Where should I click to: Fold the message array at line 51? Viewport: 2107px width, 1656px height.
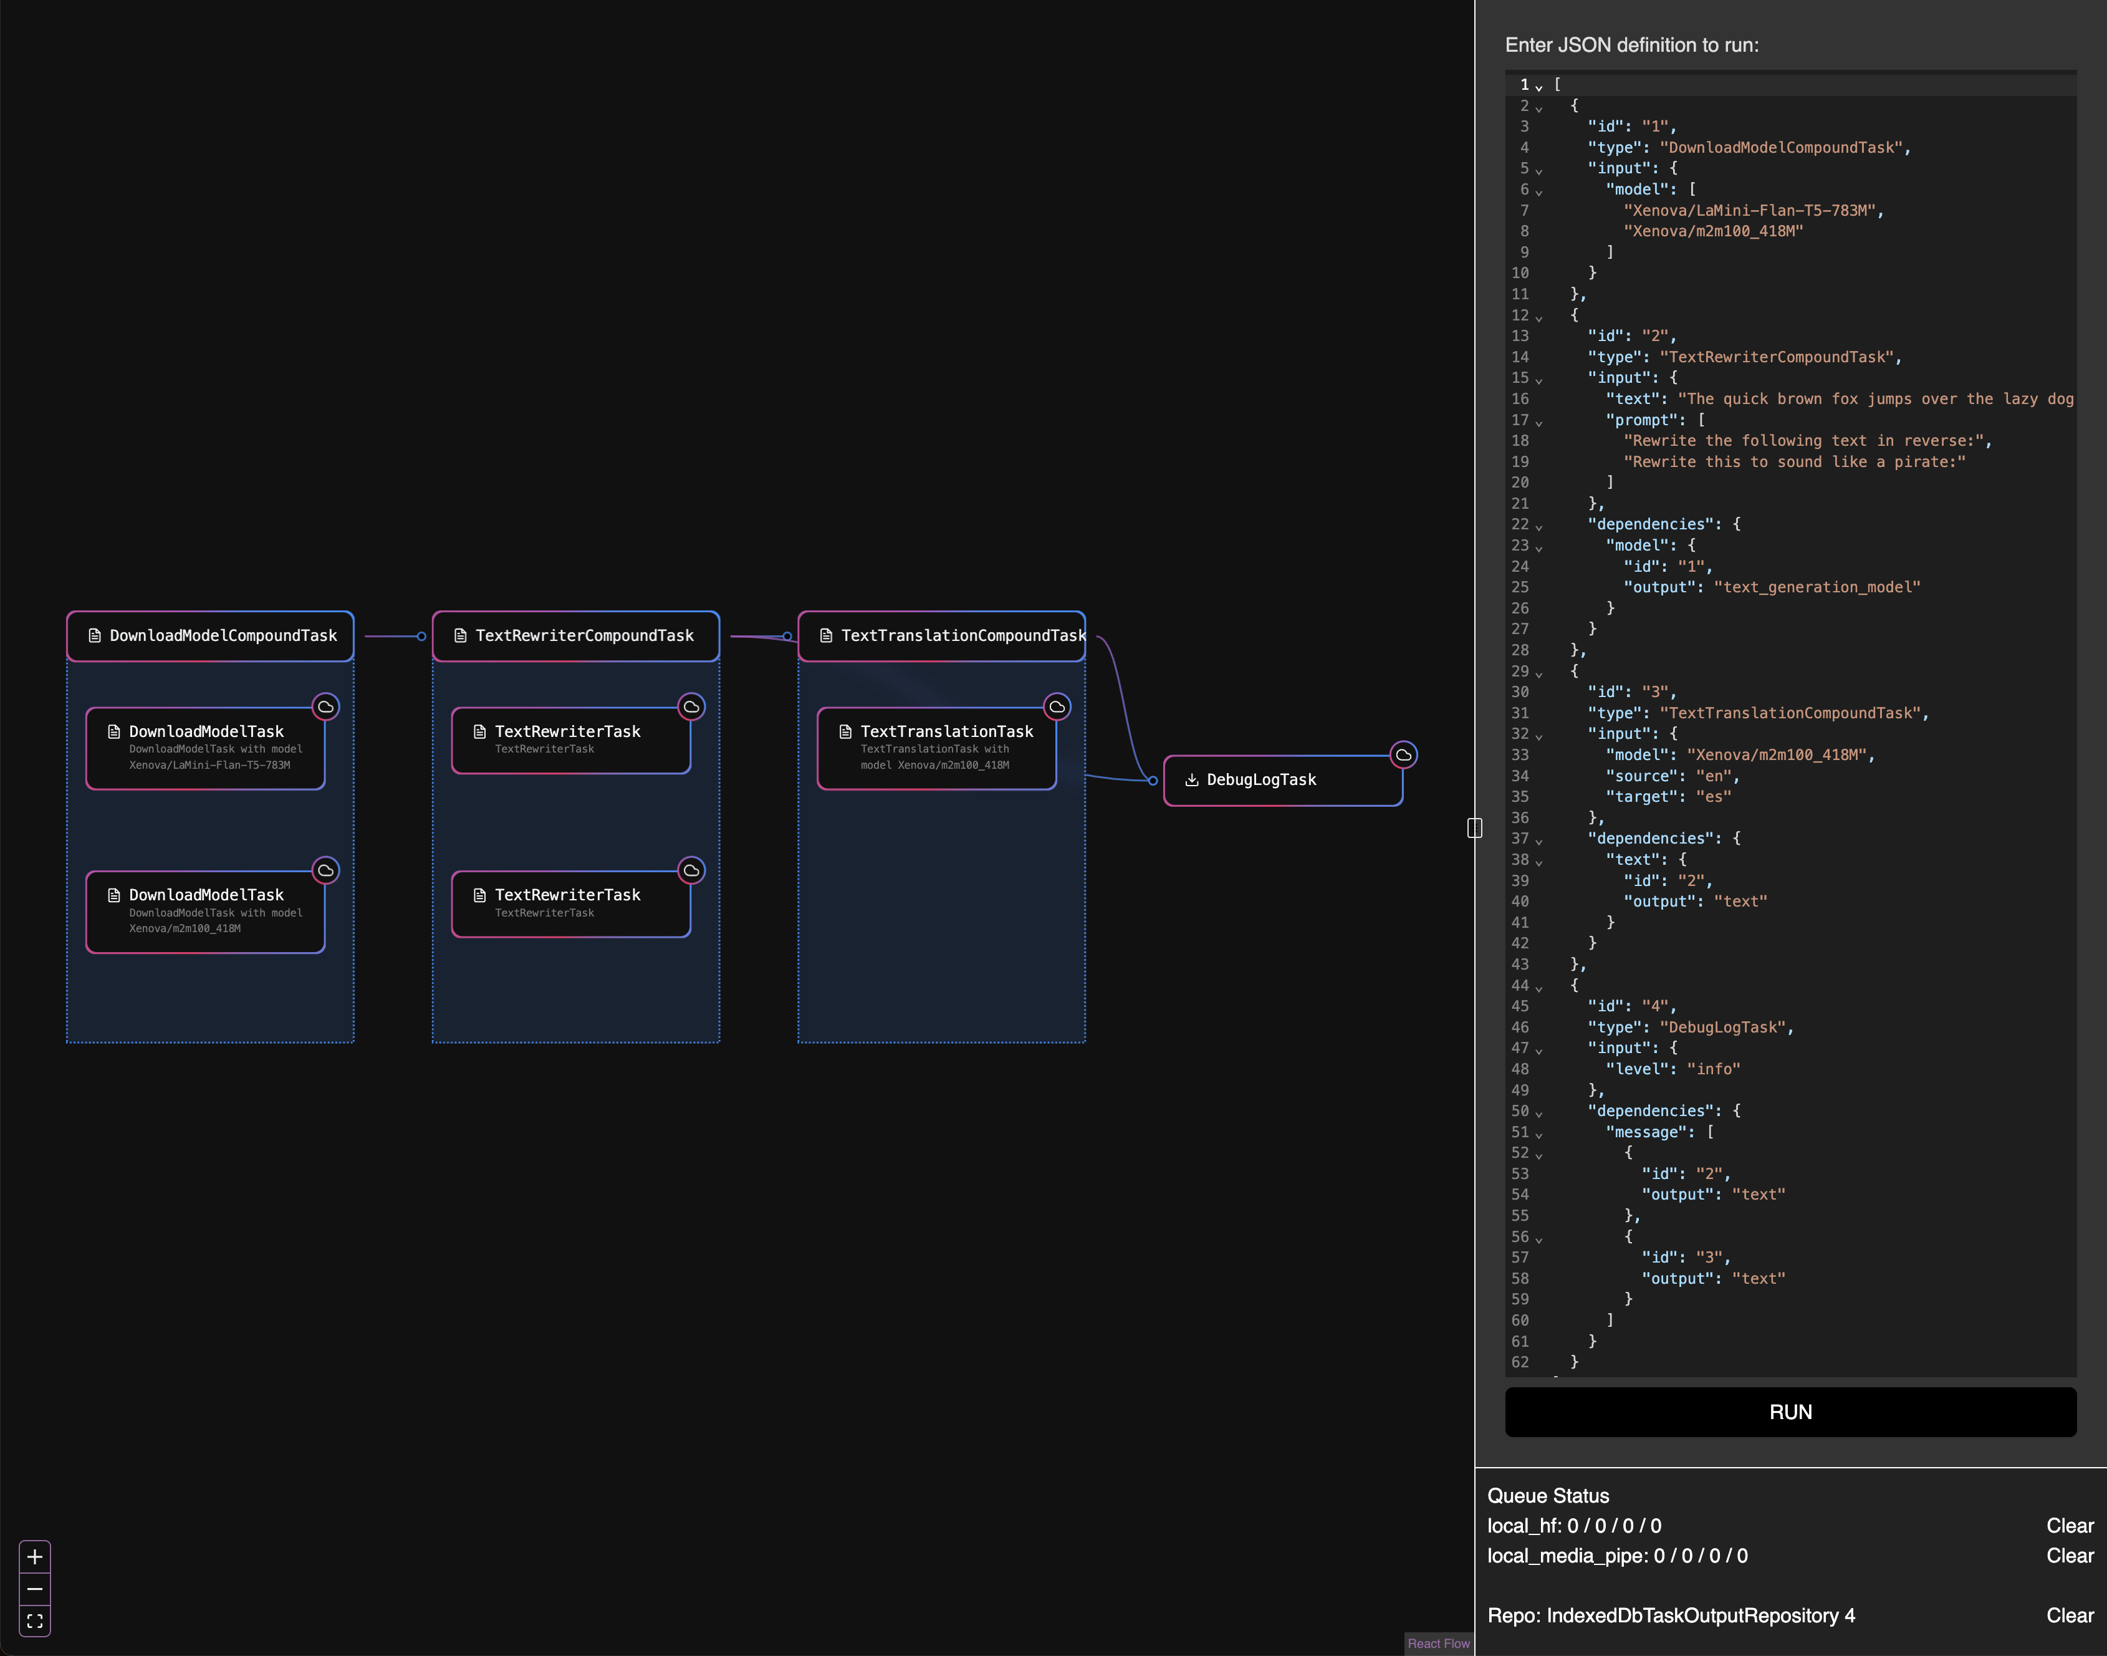1539,1134
